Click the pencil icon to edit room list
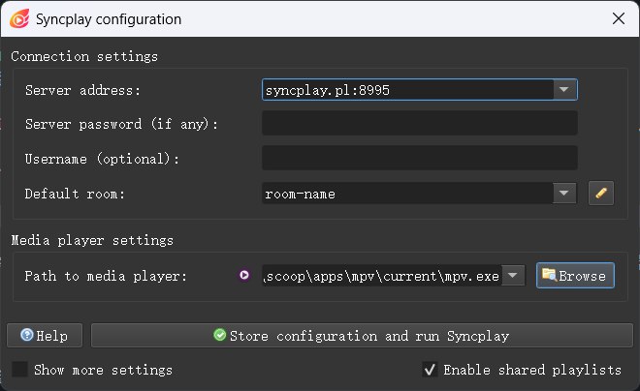The height and width of the screenshot is (391, 640). (601, 194)
